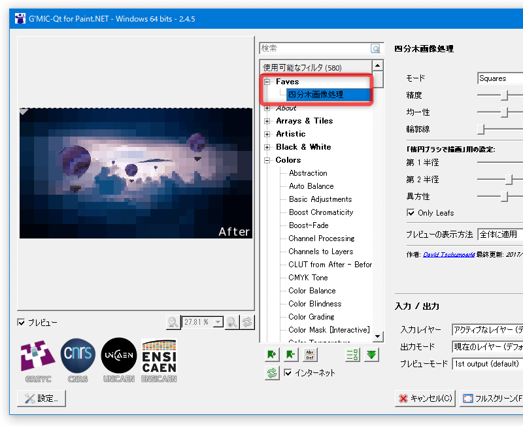
Task: Toggle the インターネット checkbox
Action: coord(288,372)
